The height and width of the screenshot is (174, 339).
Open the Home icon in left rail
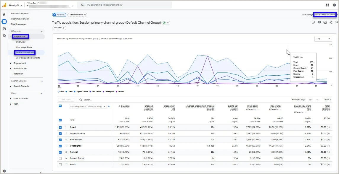point(4,14)
